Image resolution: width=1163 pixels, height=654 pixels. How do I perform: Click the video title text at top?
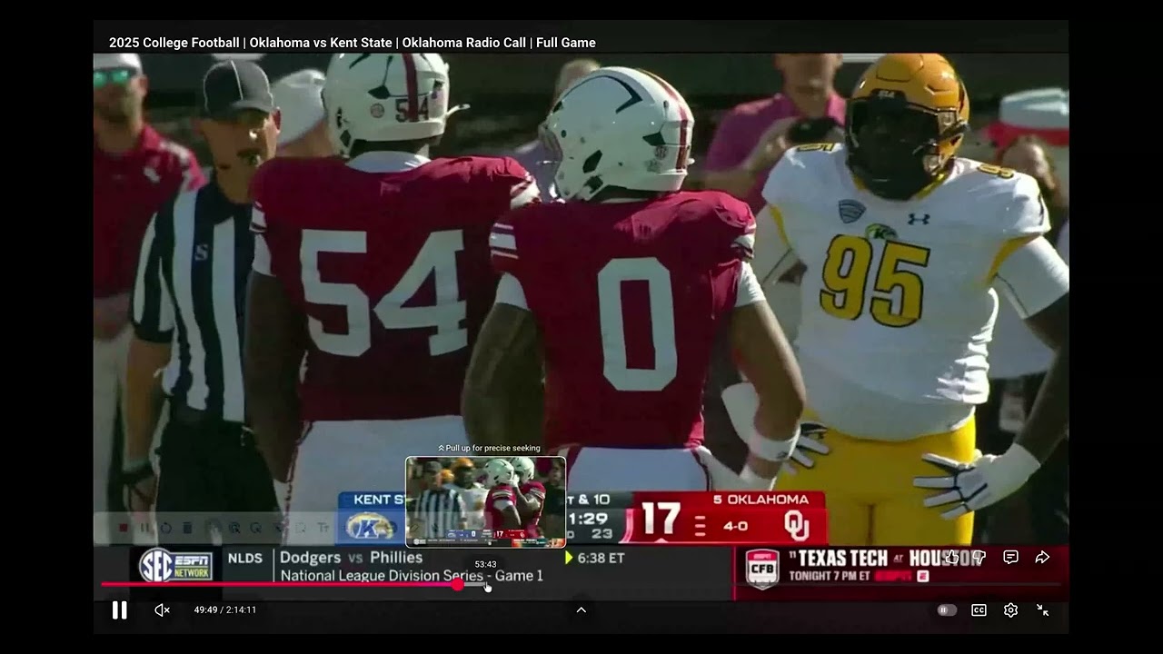[353, 43]
